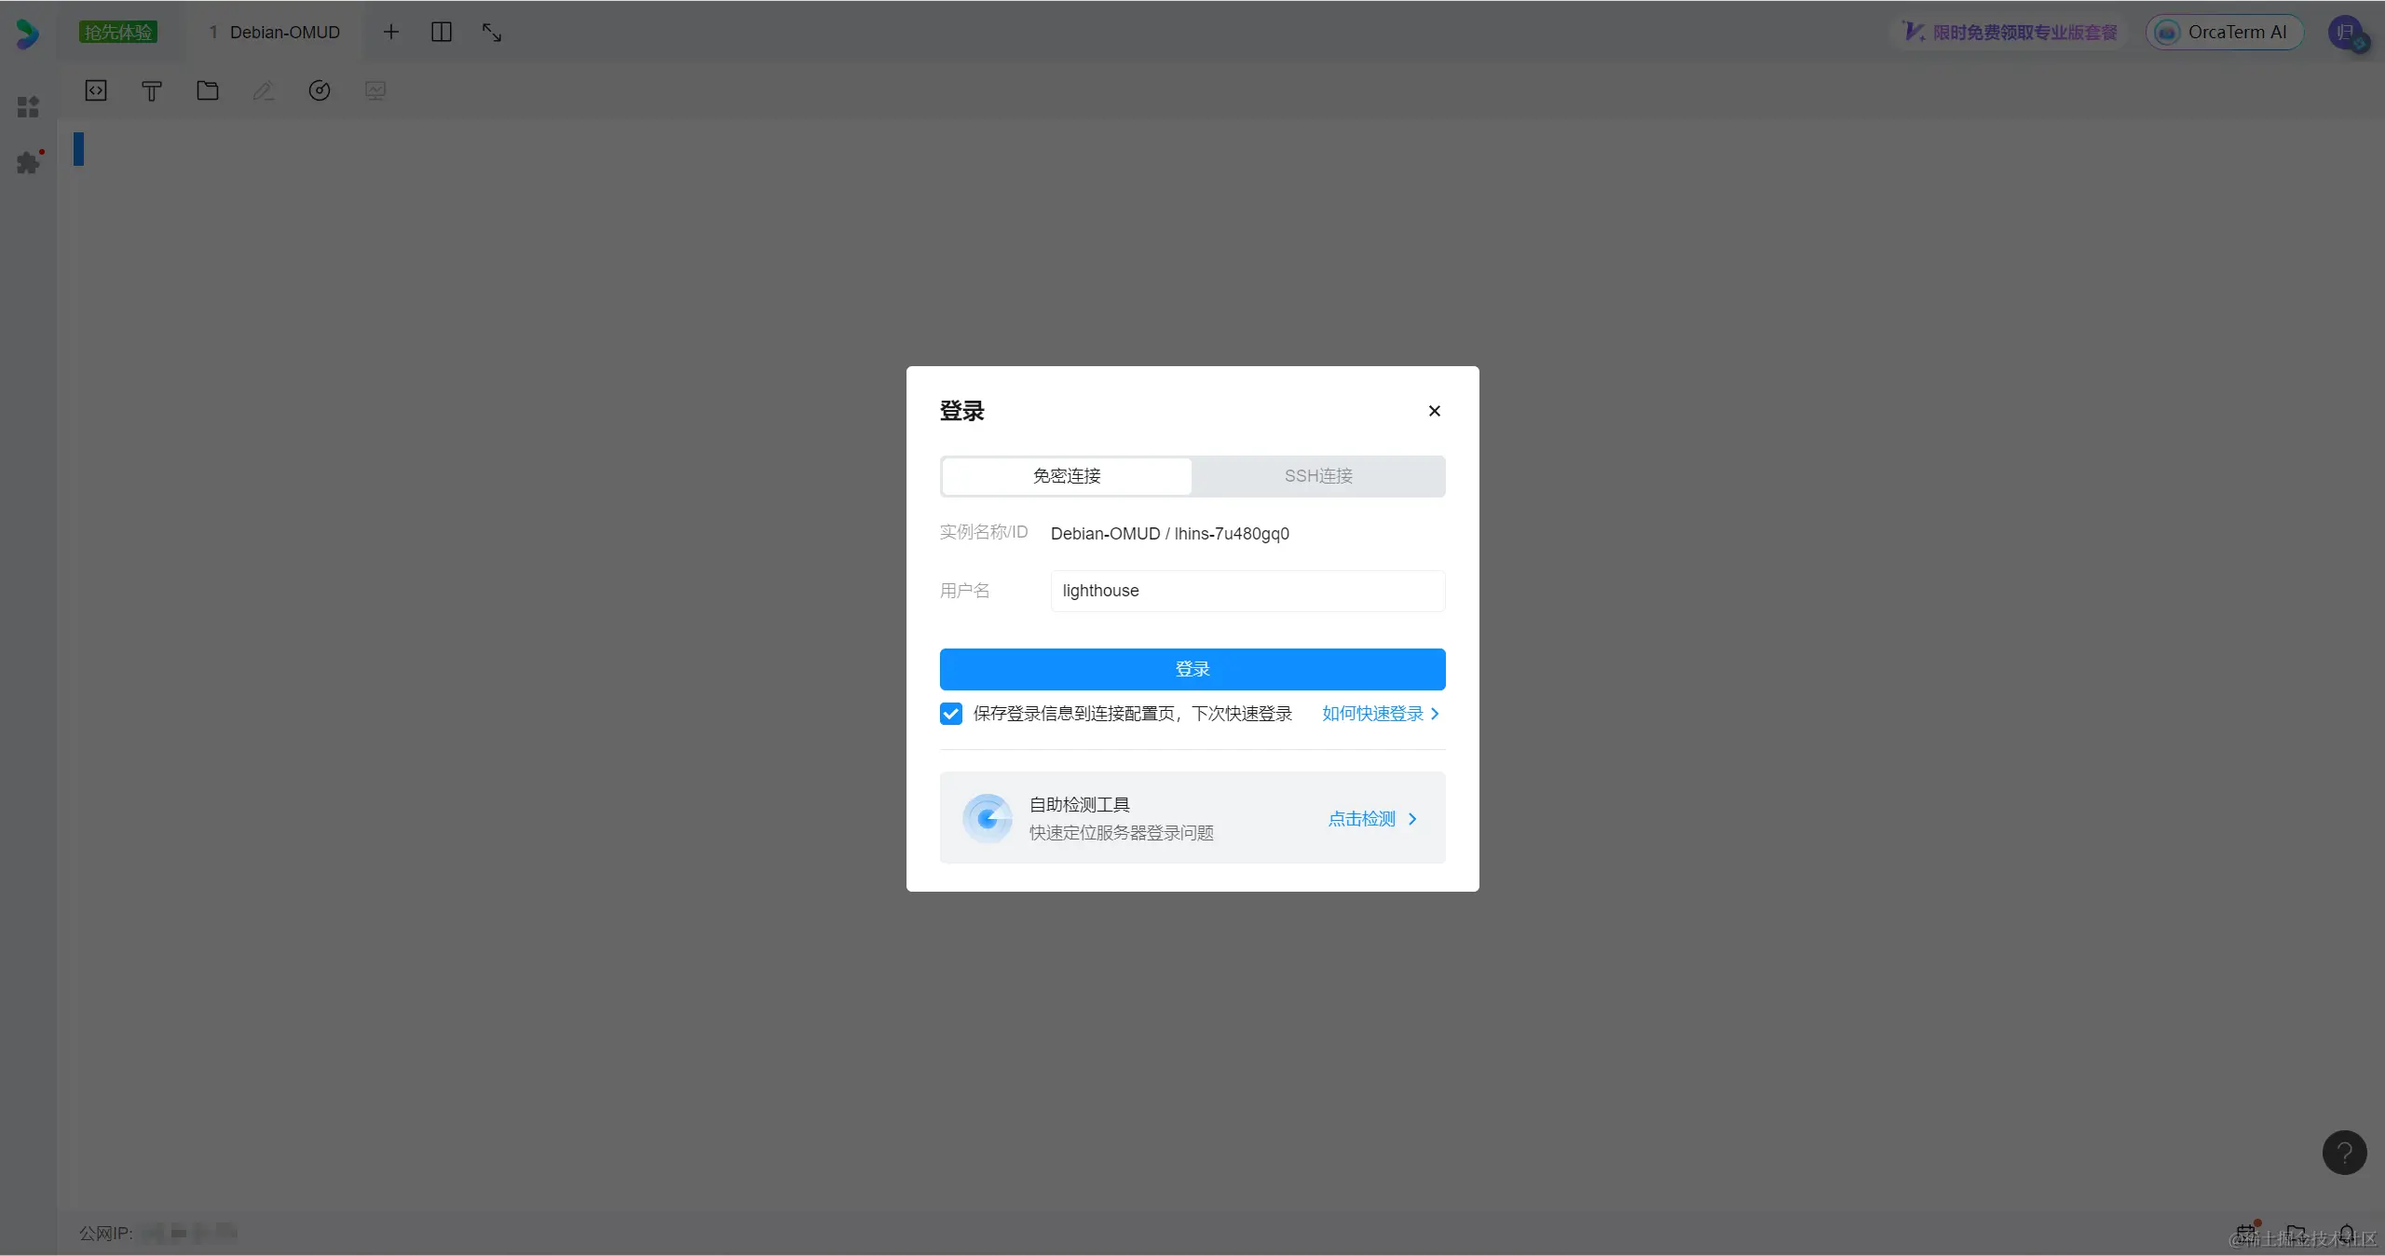Screen dimensions: 2385x1256
Task: Uncheck save login info checkbox
Action: [951, 714]
